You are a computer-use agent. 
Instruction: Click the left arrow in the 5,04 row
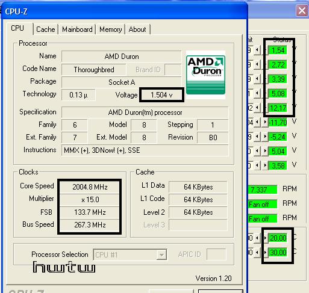[257, 151]
